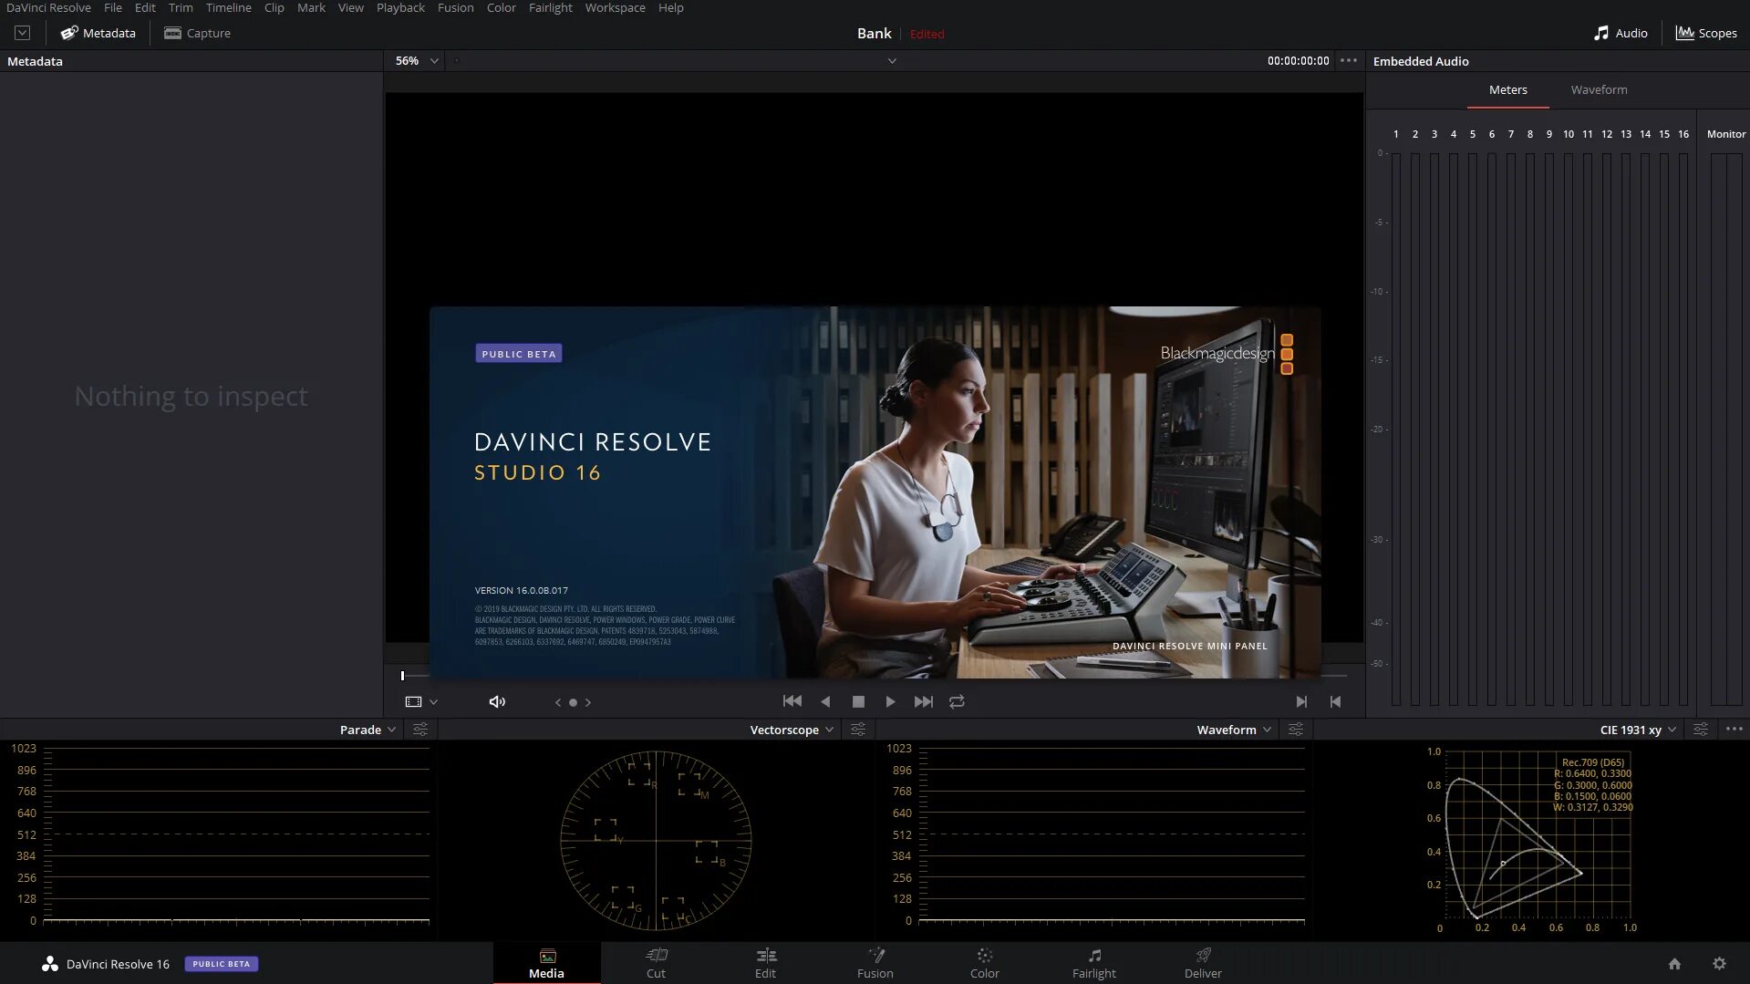Click the Monitor audio meter
Image resolution: width=1750 pixels, height=984 pixels.
pyautogui.click(x=1726, y=429)
